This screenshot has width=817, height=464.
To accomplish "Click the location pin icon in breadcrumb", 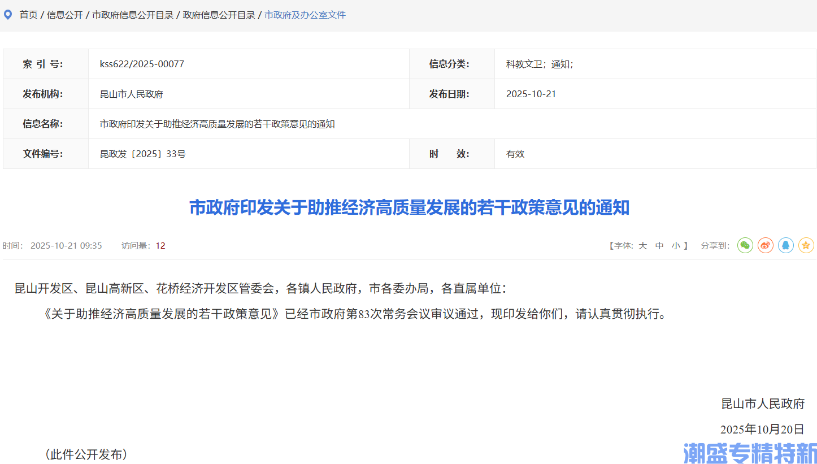I will 7,14.
